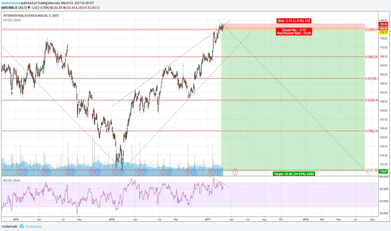Image resolution: width=391 pixels, height=231 pixels.
Task: Click the lone earnings E marker in green zone
Action: (x=235, y=172)
